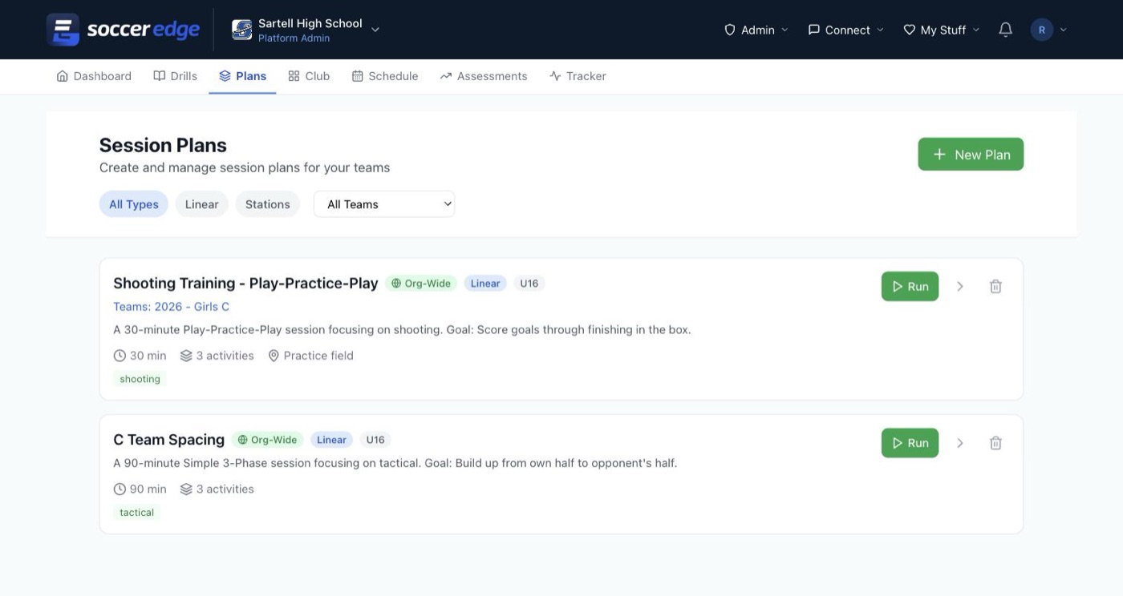Open the Admin dropdown menu
Image resolution: width=1123 pixels, height=596 pixels.
(x=756, y=30)
